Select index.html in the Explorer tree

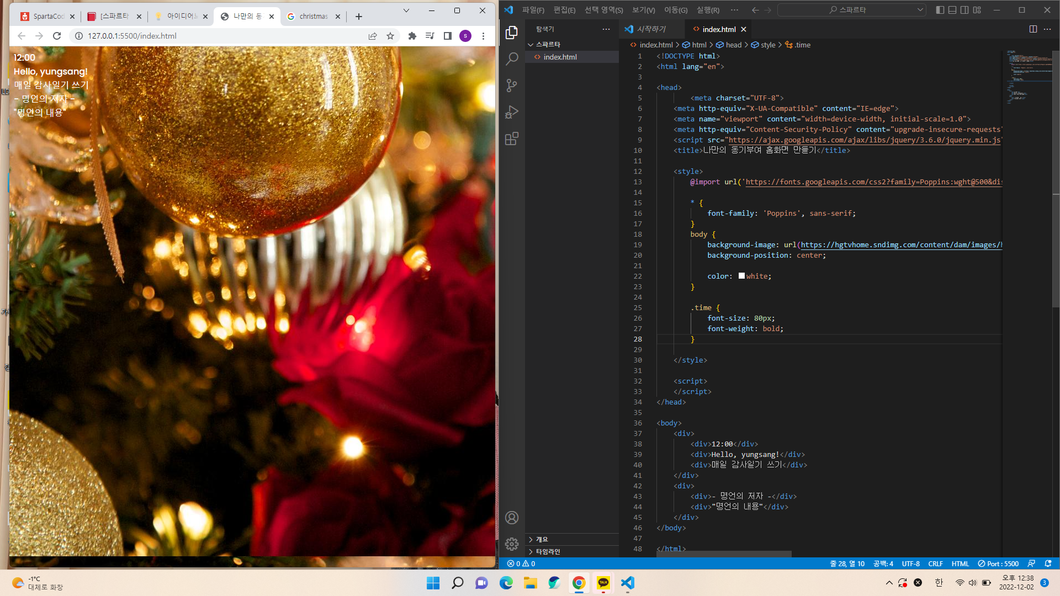click(x=572, y=57)
